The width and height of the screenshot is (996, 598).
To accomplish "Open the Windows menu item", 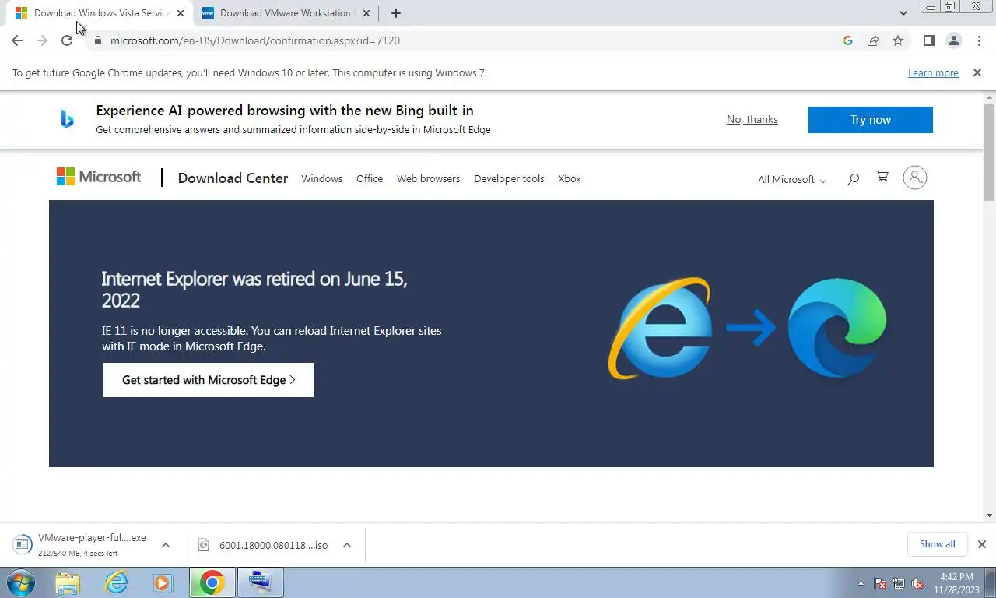I will pyautogui.click(x=321, y=178).
